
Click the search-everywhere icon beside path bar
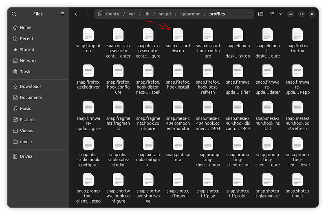pyautogui.click(x=261, y=14)
